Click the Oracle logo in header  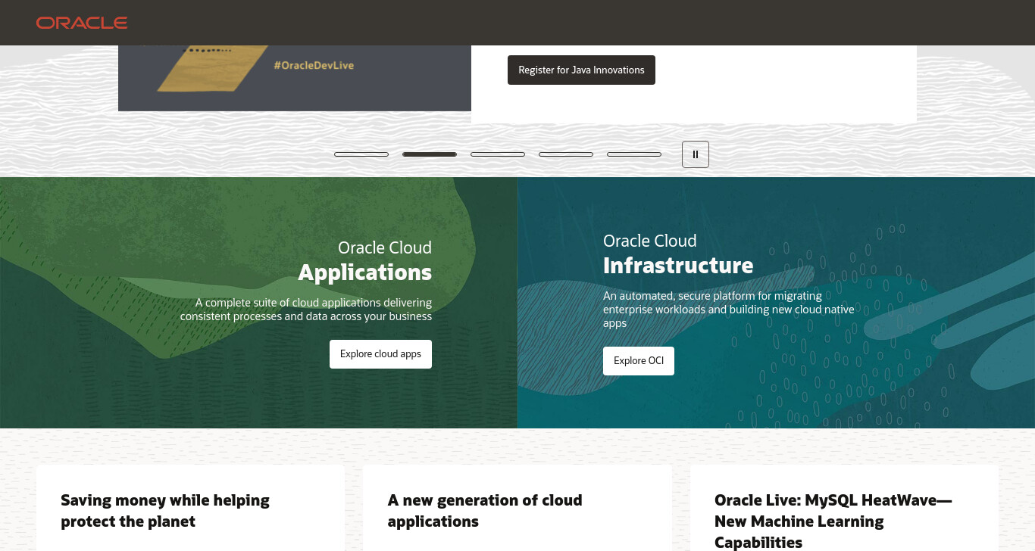click(x=82, y=23)
